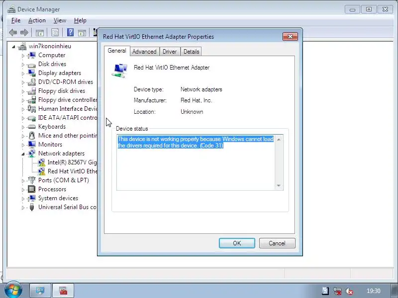
Task: Select the DVD/CD-ROM drives icon
Action: [x=32, y=82]
